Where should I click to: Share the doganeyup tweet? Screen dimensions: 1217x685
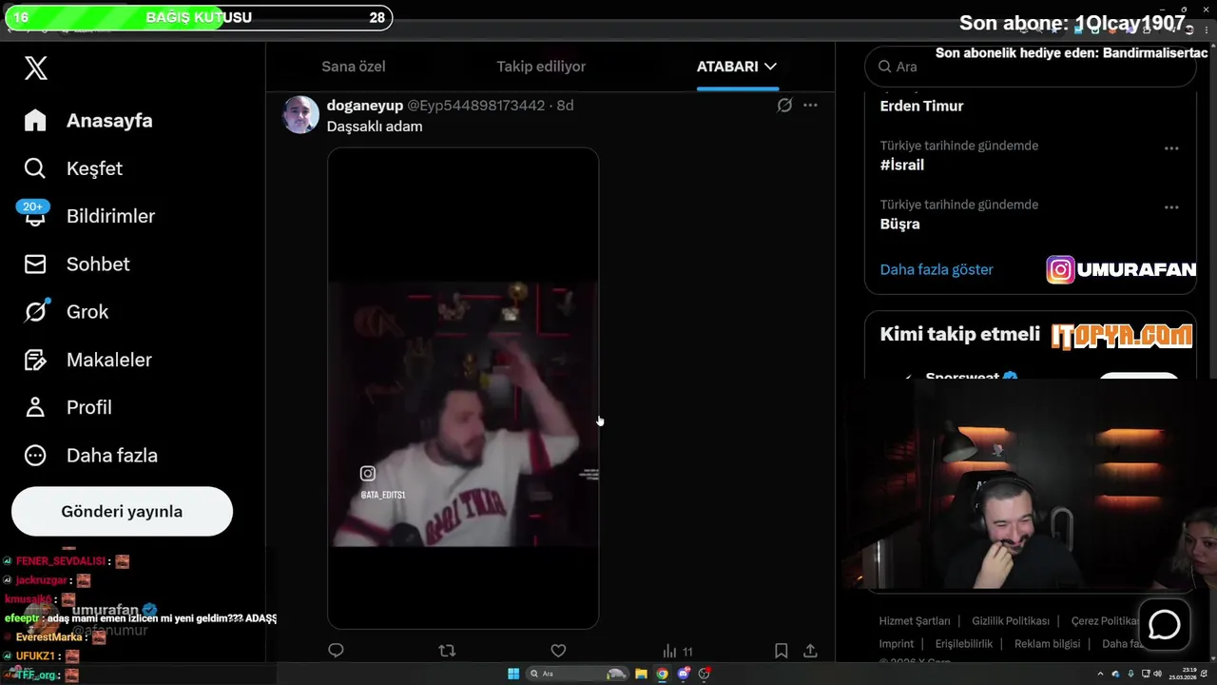pyautogui.click(x=810, y=651)
